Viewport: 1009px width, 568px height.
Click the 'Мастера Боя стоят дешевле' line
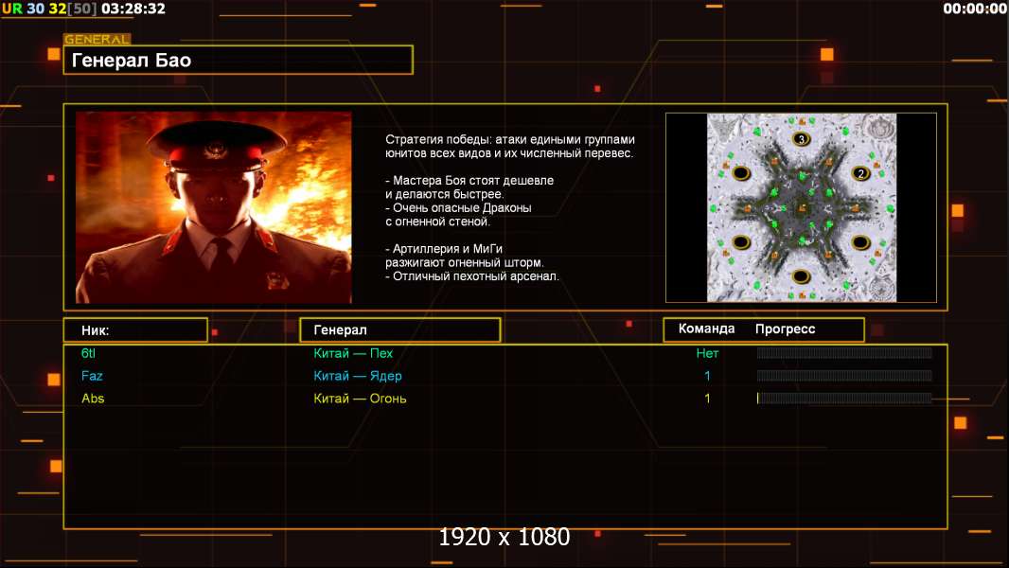[469, 180]
